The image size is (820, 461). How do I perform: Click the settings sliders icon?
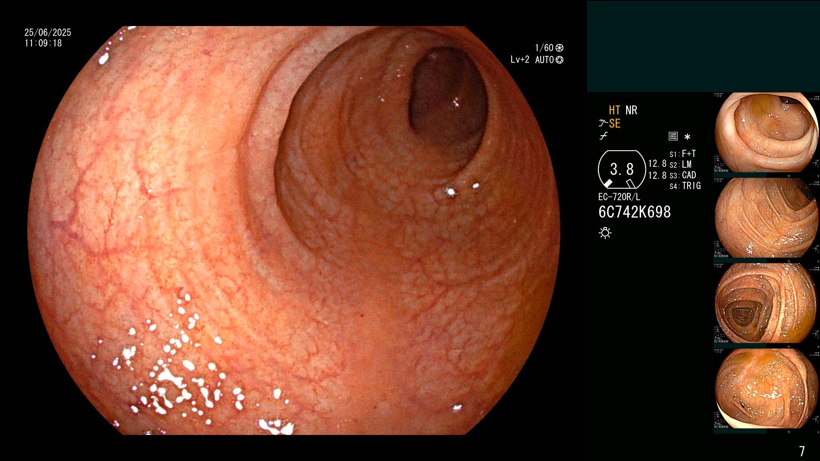(673, 137)
